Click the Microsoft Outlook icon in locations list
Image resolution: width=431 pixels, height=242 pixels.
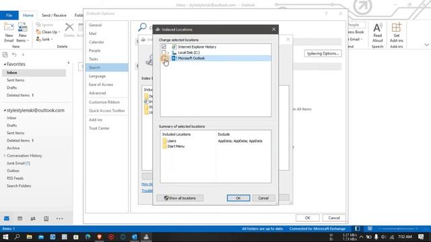(x=174, y=58)
